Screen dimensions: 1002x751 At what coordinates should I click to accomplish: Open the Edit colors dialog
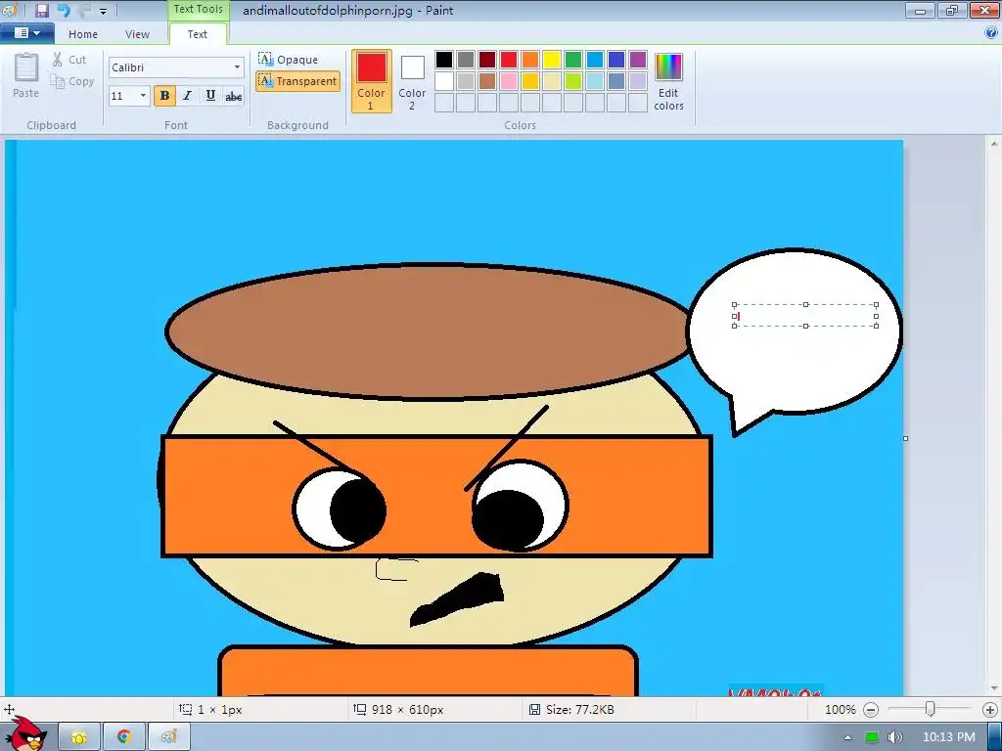pos(668,81)
